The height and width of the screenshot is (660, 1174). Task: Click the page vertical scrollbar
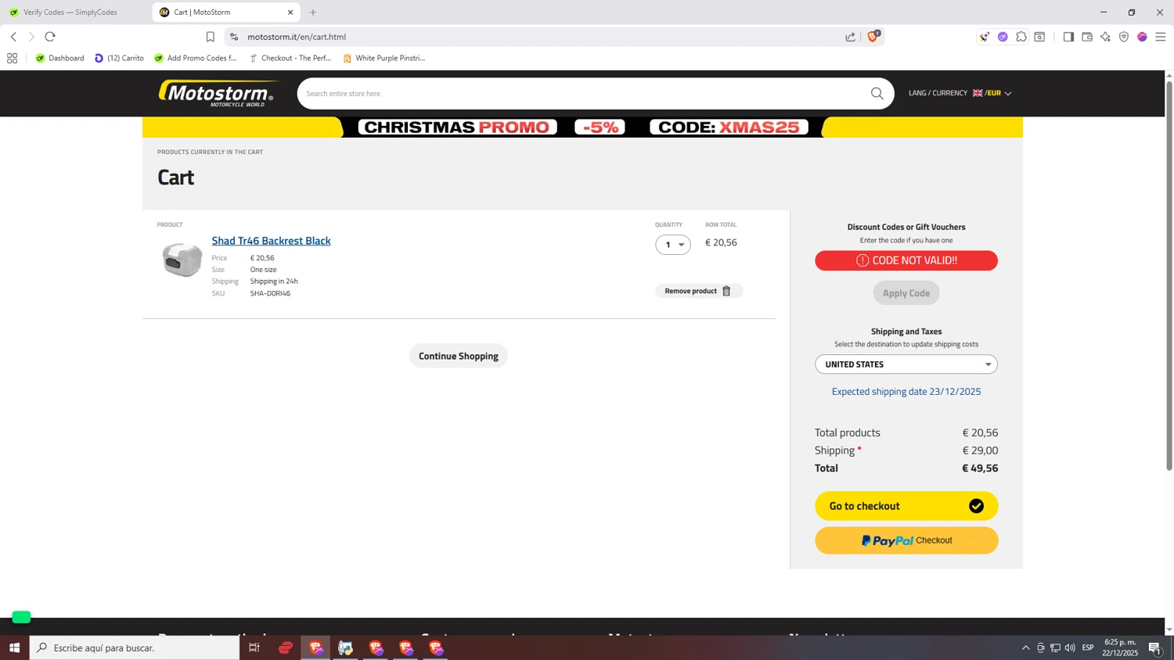point(1169,274)
